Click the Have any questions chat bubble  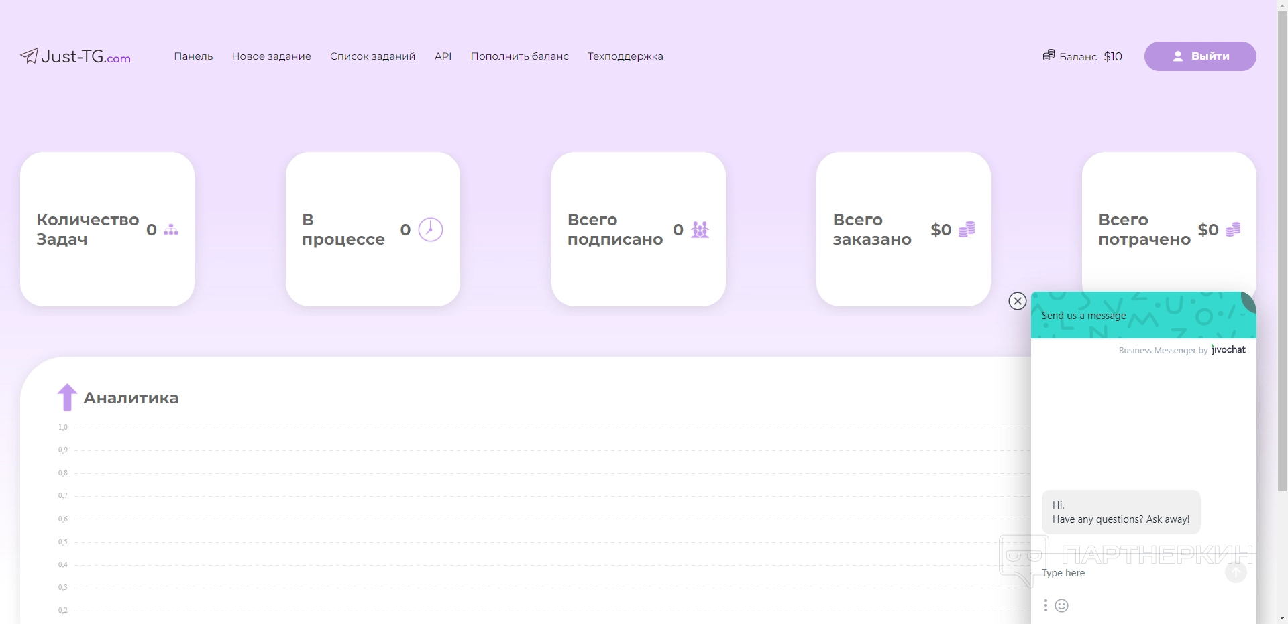[x=1121, y=512]
